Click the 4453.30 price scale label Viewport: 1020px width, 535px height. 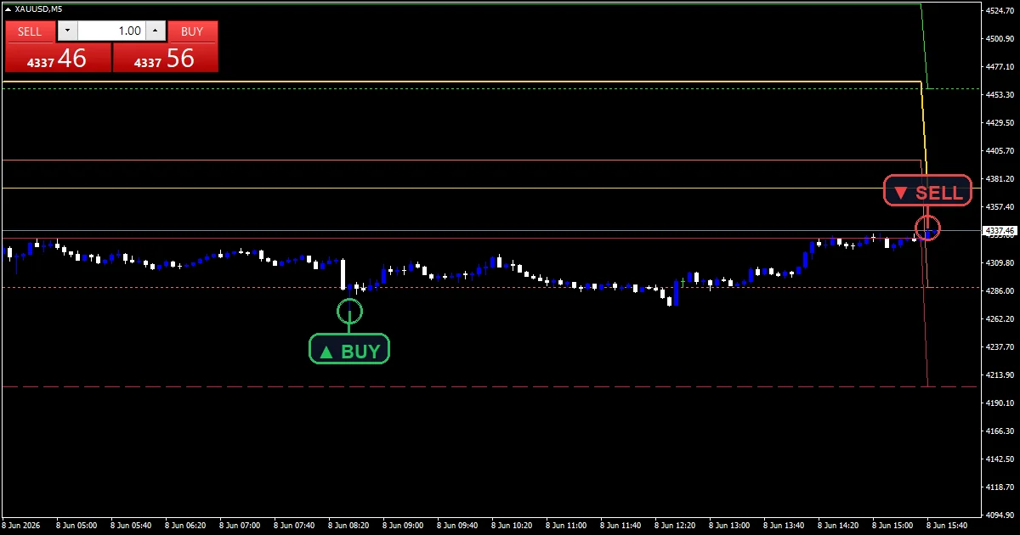click(998, 95)
